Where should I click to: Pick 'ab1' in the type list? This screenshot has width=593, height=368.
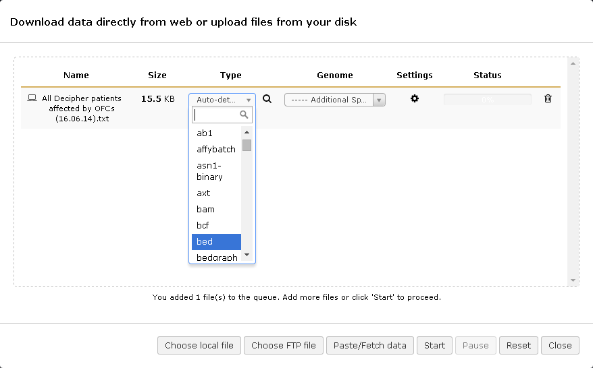pyautogui.click(x=216, y=133)
